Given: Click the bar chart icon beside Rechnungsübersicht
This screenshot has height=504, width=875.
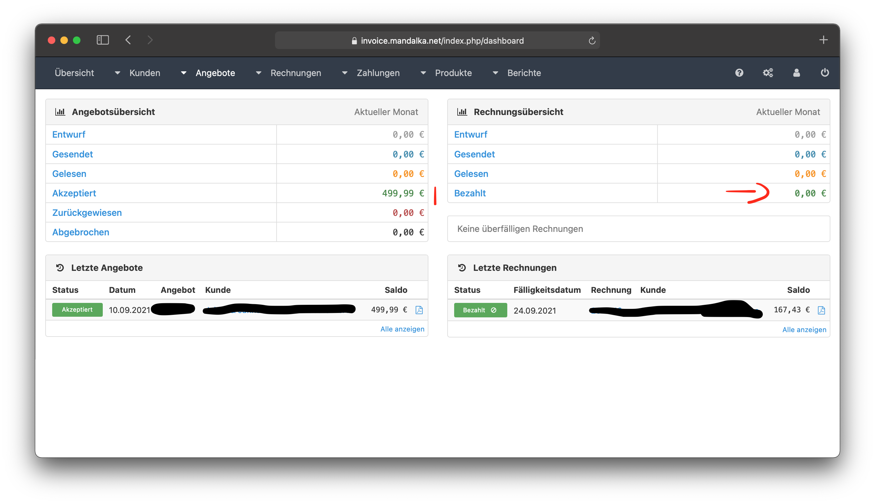Looking at the screenshot, I should click(x=462, y=112).
